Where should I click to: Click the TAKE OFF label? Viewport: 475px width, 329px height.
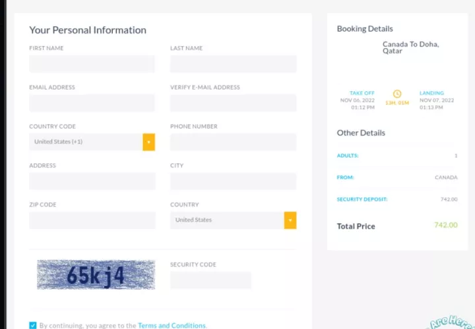[x=362, y=93]
